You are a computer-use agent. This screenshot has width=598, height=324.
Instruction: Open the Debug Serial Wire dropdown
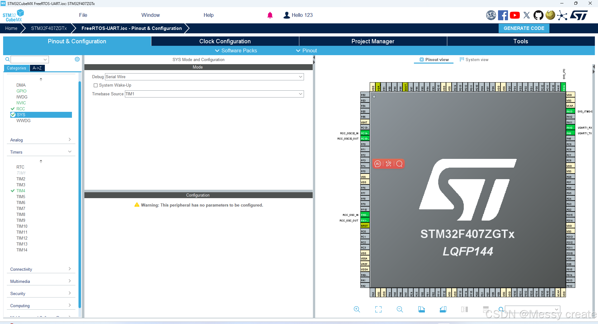pos(204,77)
